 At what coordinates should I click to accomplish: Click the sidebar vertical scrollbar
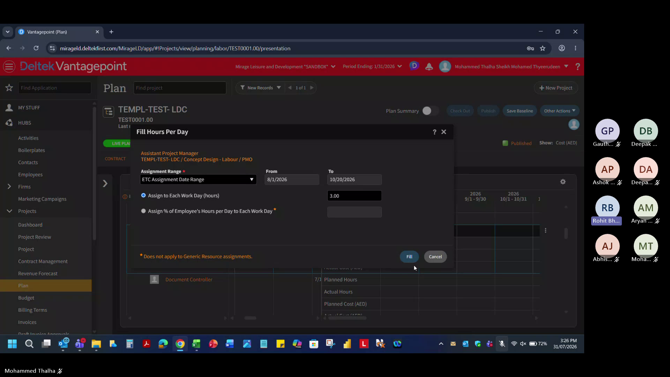point(94,174)
